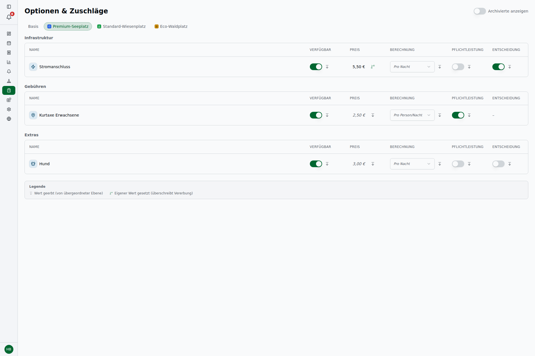The width and height of the screenshot is (535, 356).
Task: Select the active clipboard options icon
Action: 9,90
